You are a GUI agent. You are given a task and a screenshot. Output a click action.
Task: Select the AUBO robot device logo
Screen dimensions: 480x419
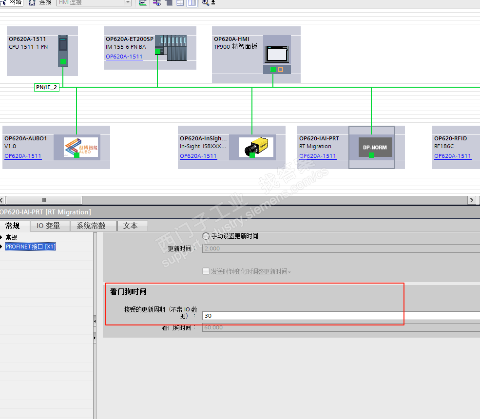click(81, 147)
